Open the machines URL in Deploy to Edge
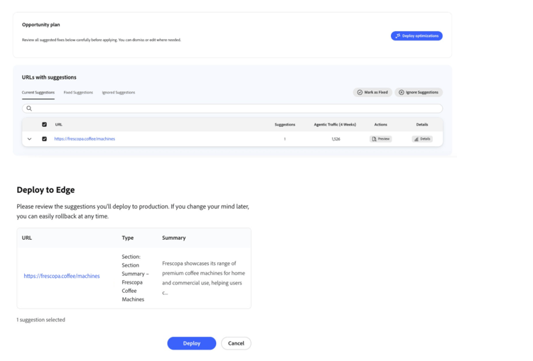This screenshot has width=533, height=361. click(x=62, y=276)
